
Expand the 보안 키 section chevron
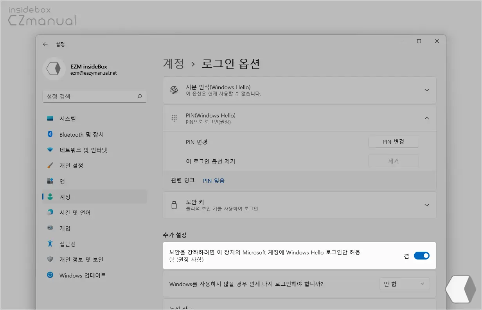tap(427, 205)
